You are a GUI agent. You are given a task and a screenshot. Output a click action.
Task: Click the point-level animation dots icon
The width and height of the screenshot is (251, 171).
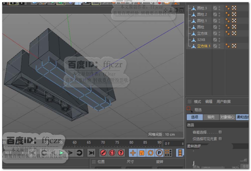click(168, 153)
